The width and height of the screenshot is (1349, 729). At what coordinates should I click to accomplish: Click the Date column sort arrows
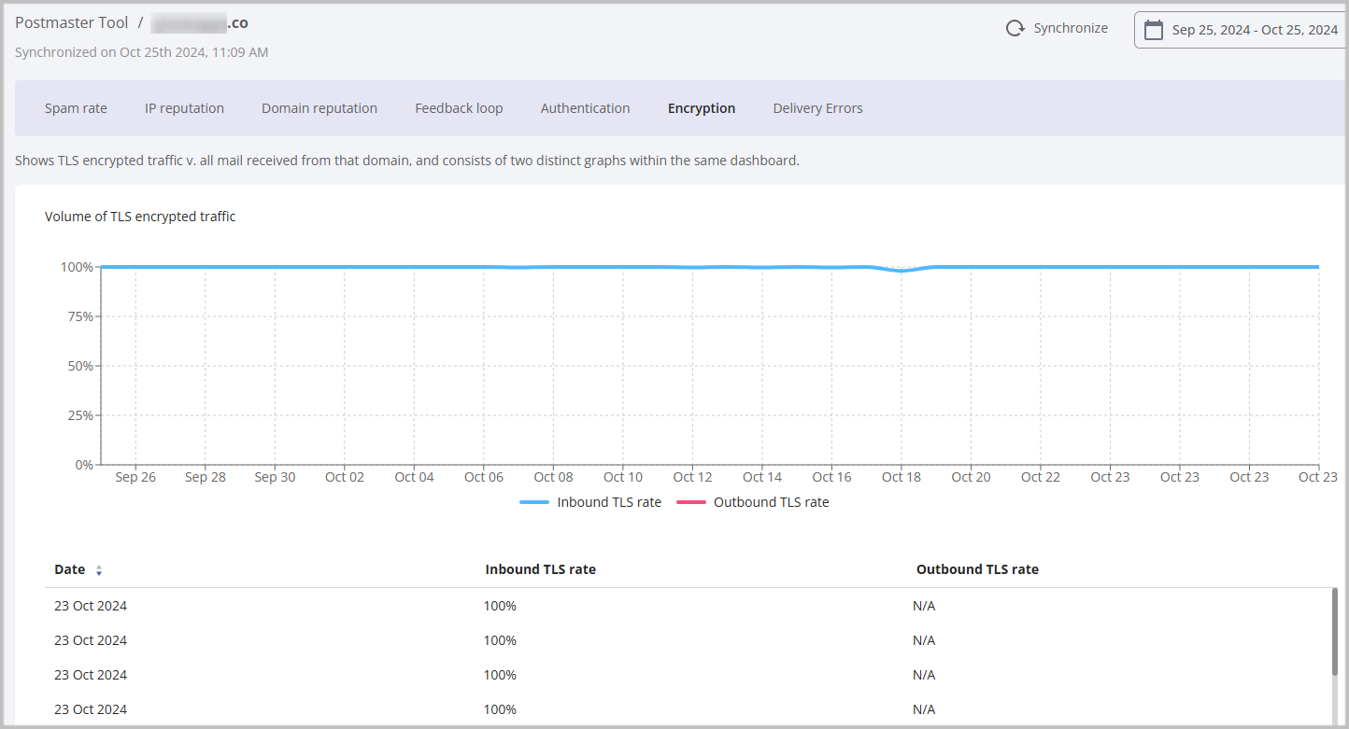(99, 570)
